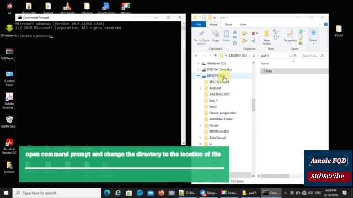Refresh the current folder view
Viewport: 353px width, 198px height.
(x=295, y=56)
